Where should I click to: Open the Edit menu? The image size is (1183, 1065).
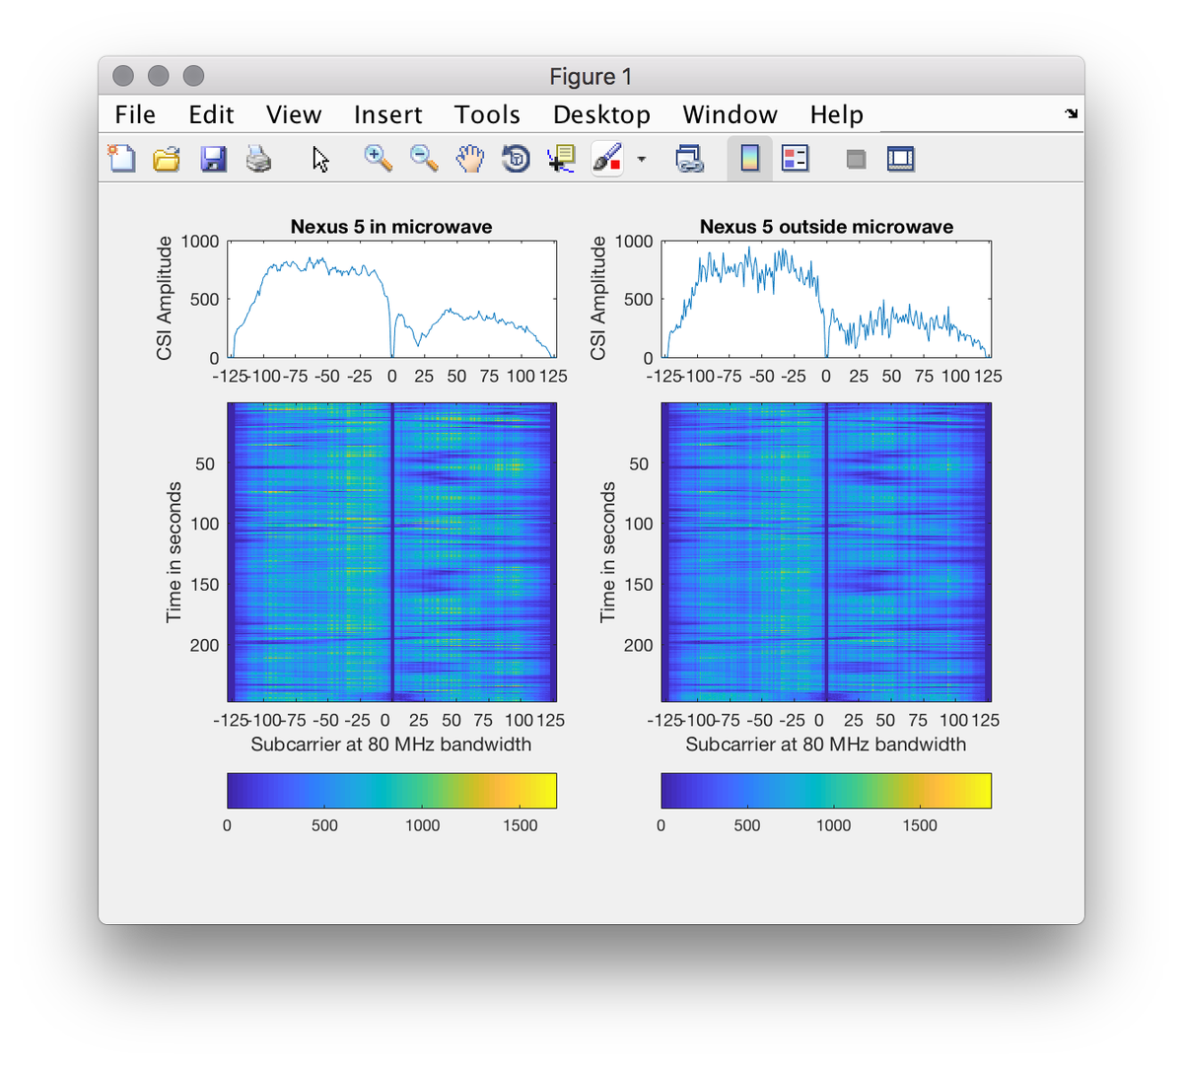click(x=211, y=114)
